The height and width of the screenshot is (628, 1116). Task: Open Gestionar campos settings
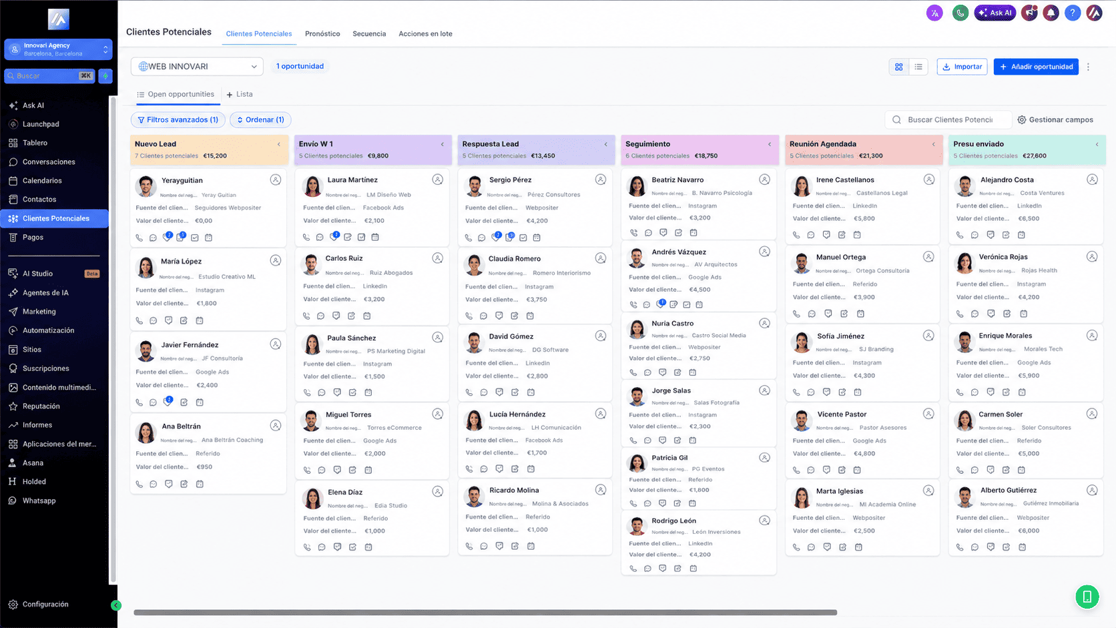coord(1055,119)
